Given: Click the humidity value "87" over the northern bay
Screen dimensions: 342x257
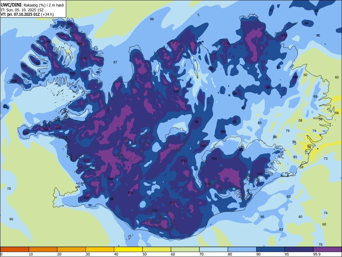Looking at the screenshot, I should [115, 62].
